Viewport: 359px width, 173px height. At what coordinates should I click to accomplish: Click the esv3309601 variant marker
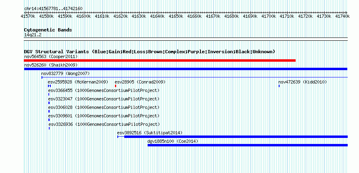(49, 120)
